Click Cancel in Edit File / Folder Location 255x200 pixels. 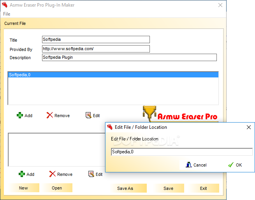click(x=196, y=165)
